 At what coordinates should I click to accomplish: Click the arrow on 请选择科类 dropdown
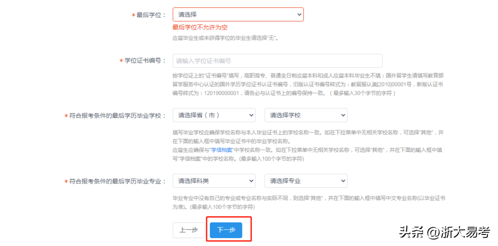[251, 180]
